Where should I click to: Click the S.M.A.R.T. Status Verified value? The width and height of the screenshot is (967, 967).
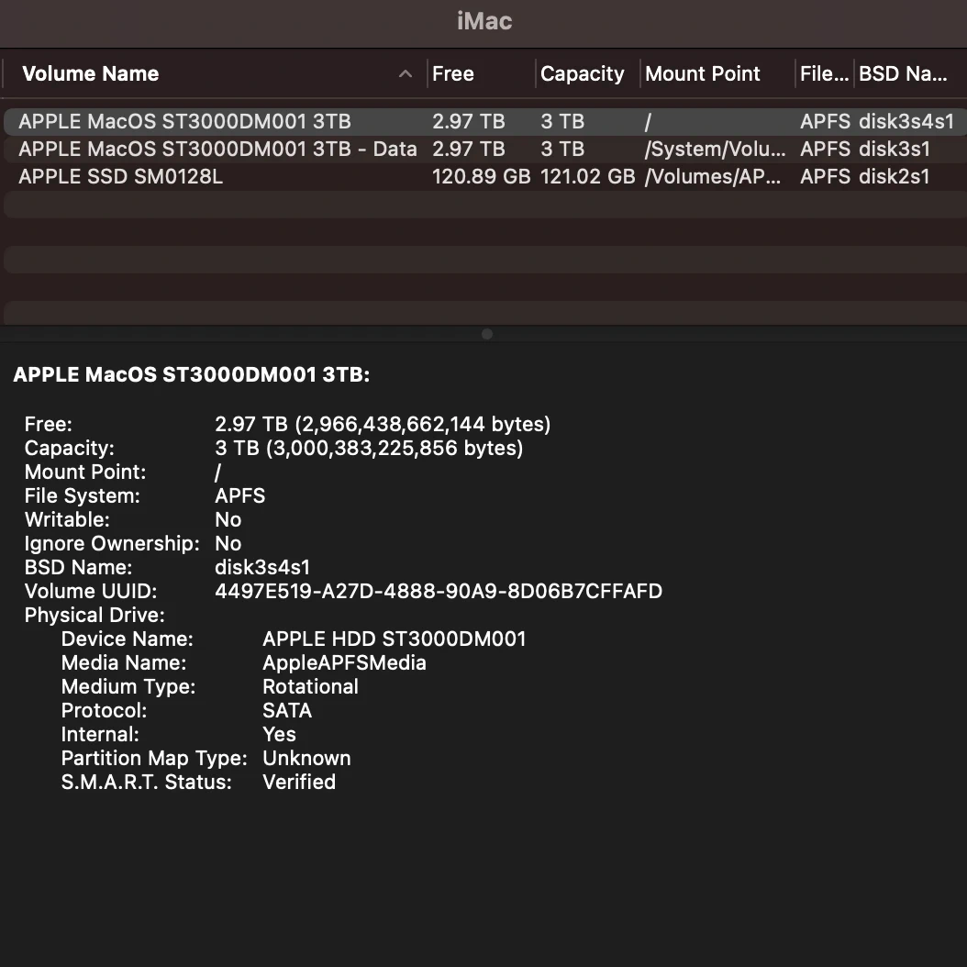[x=299, y=782]
